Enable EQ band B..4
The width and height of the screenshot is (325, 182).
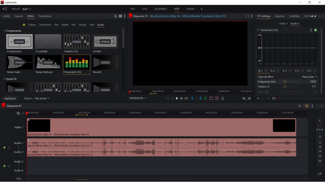click(303, 71)
